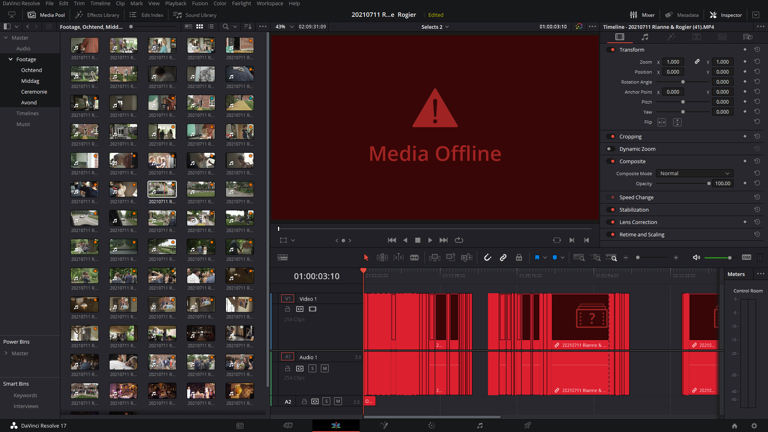768x432 pixels.
Task: Click the Insert Clip icon
Action: coord(434,258)
